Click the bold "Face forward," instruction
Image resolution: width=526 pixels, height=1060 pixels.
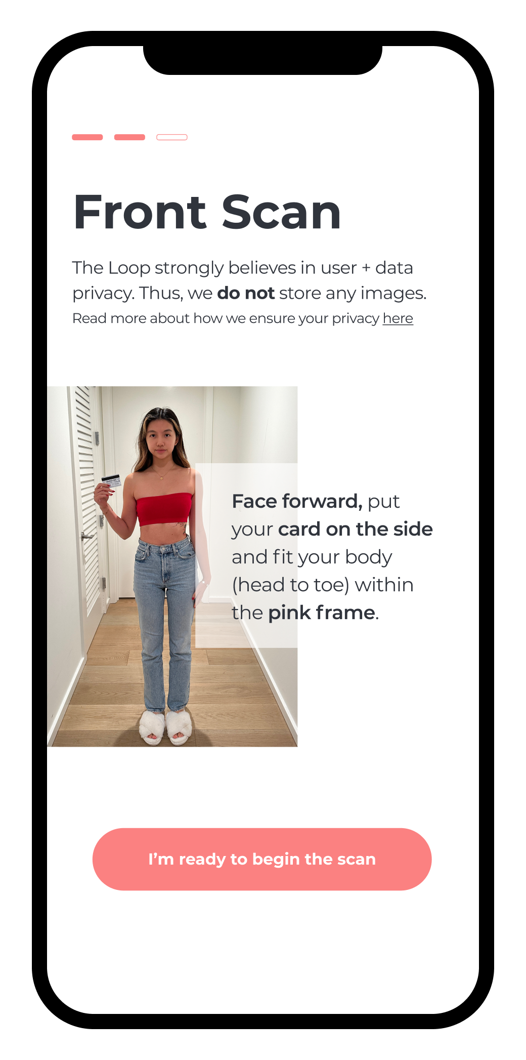(297, 501)
